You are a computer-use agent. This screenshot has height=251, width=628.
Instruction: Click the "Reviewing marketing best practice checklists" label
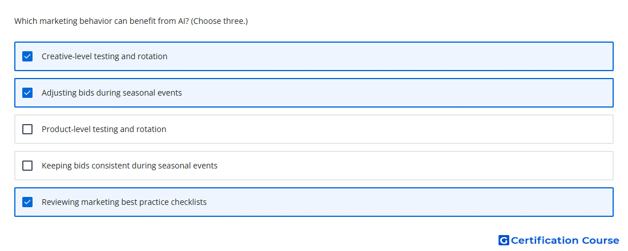click(124, 202)
